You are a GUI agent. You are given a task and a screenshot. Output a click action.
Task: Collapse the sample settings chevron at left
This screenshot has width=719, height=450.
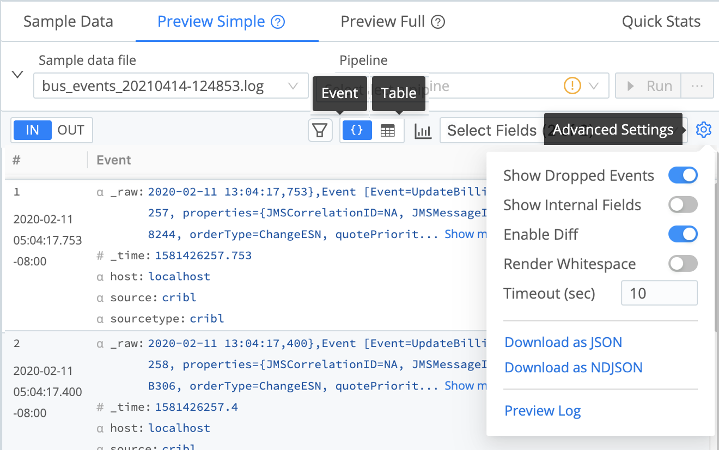point(17,75)
